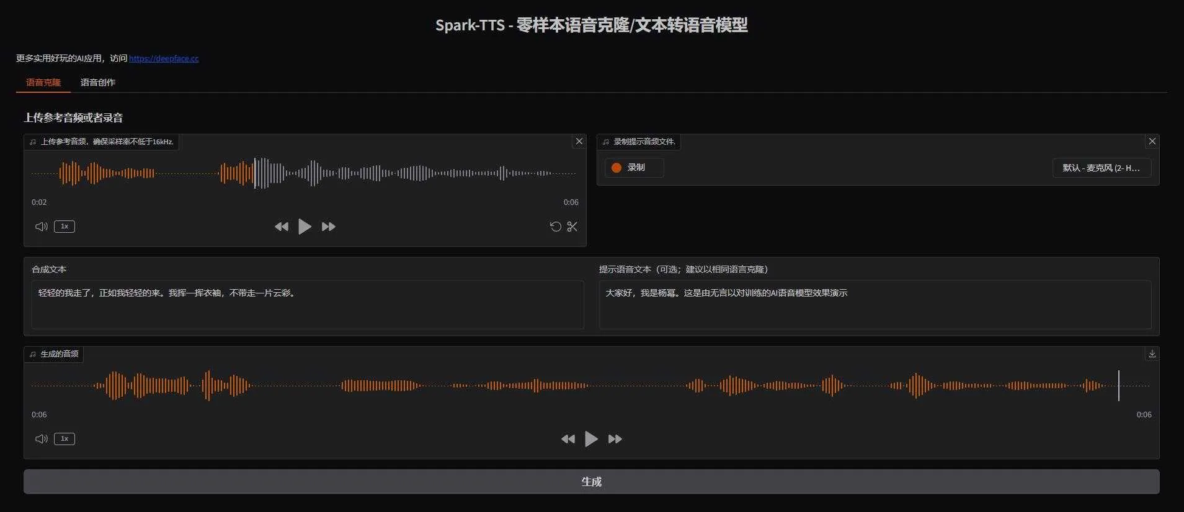The image size is (1184, 512).
Task: Fast-forward the reference audio
Action: point(329,227)
